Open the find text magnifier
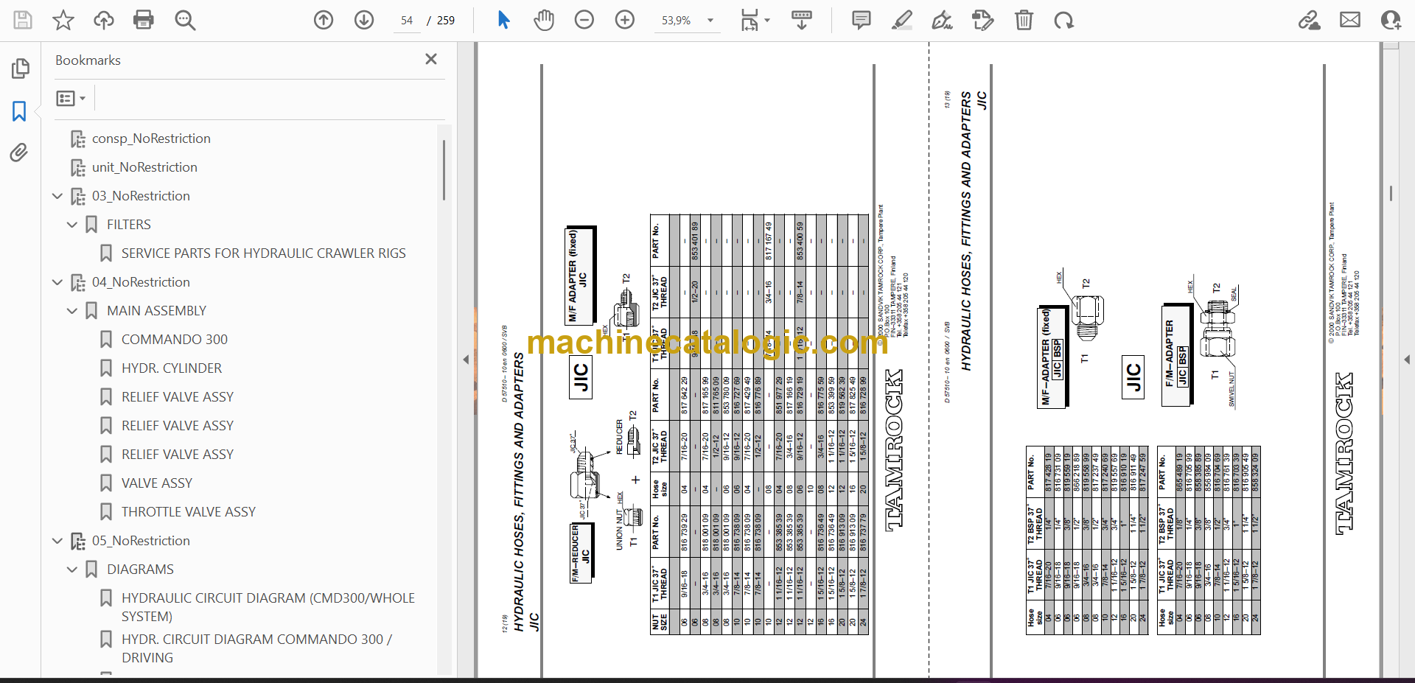 point(185,20)
